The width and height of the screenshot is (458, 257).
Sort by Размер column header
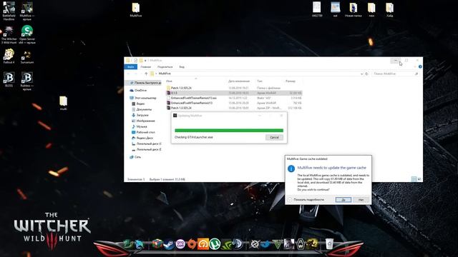coord(291,81)
